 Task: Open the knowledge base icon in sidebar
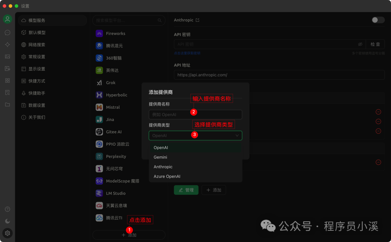click(8, 92)
